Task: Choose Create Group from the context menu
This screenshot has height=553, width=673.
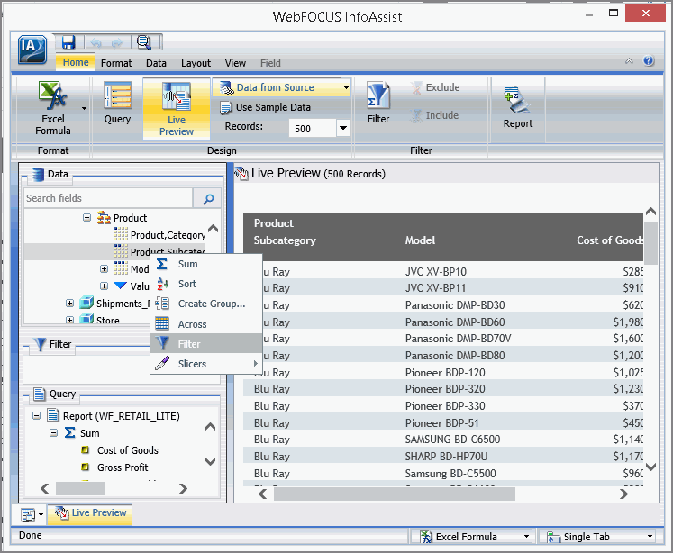Action: [x=206, y=304]
